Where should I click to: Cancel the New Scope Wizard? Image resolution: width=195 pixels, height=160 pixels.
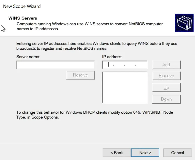pyautogui.click(x=178, y=153)
